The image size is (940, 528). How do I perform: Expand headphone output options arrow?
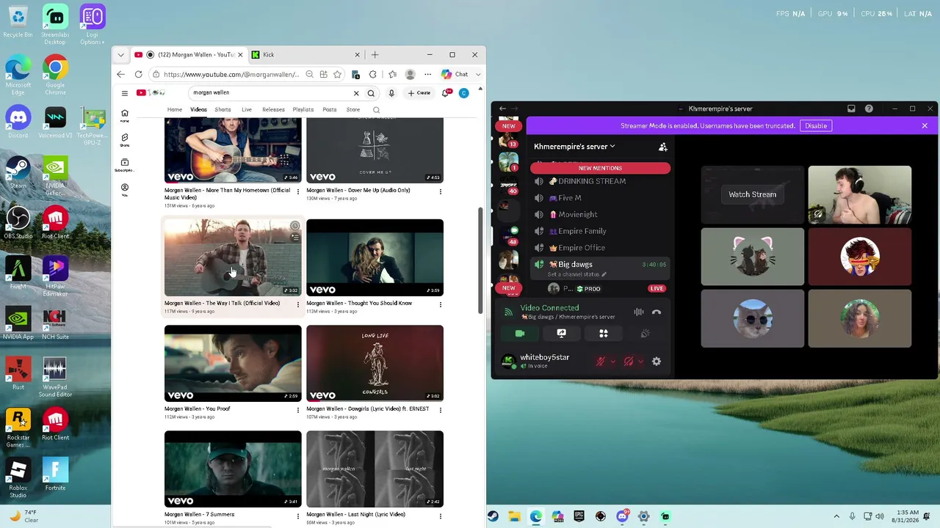tap(640, 362)
